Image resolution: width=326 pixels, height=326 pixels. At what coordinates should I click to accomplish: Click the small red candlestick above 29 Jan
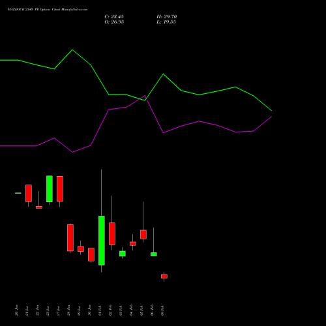81,249
